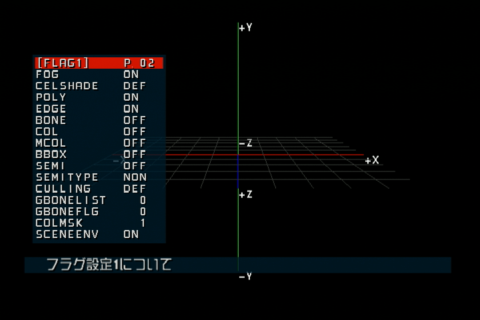Click the FOG ON value
The width and height of the screenshot is (480, 320).
(x=131, y=75)
